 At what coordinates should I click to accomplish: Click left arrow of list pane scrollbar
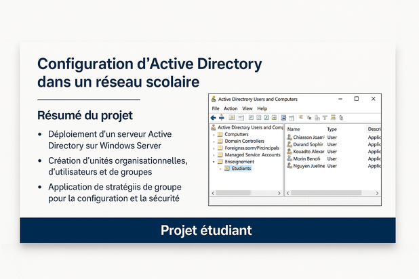click(287, 193)
